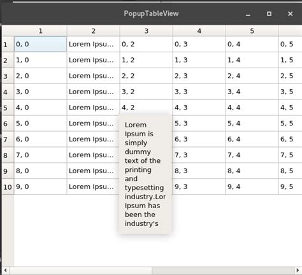
Task: Click the cell containing "5, 0"
Action: click(x=40, y=123)
